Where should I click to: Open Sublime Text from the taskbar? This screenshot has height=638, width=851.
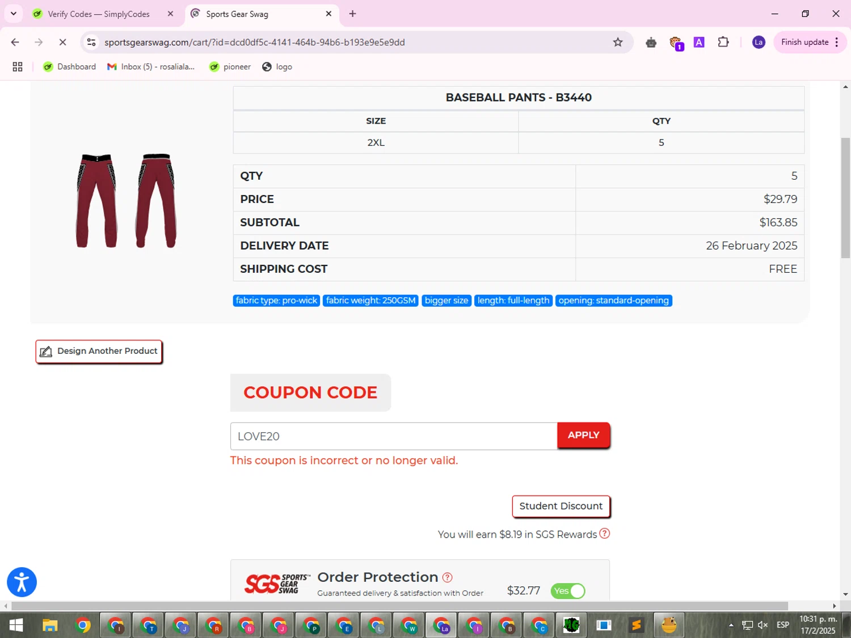pyautogui.click(x=637, y=626)
